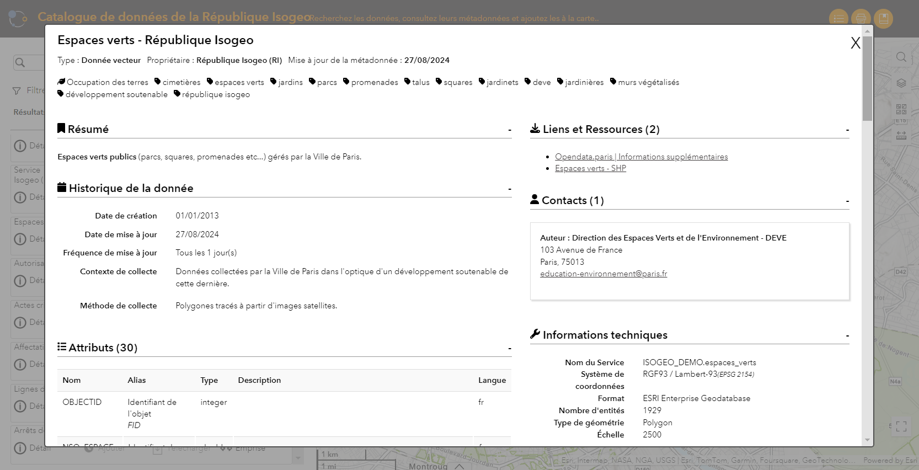The width and height of the screenshot is (919, 470).
Task: Collapse the Liens et Ressources section
Action: point(847,130)
